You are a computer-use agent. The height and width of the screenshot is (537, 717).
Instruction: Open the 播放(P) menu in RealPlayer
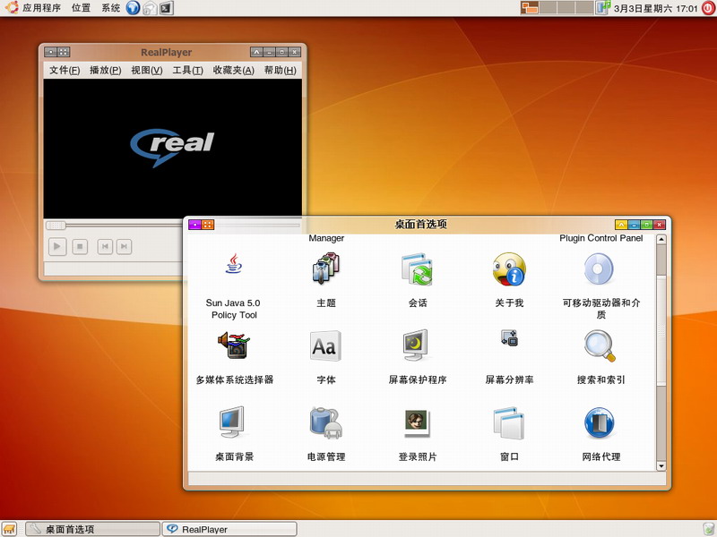106,71
